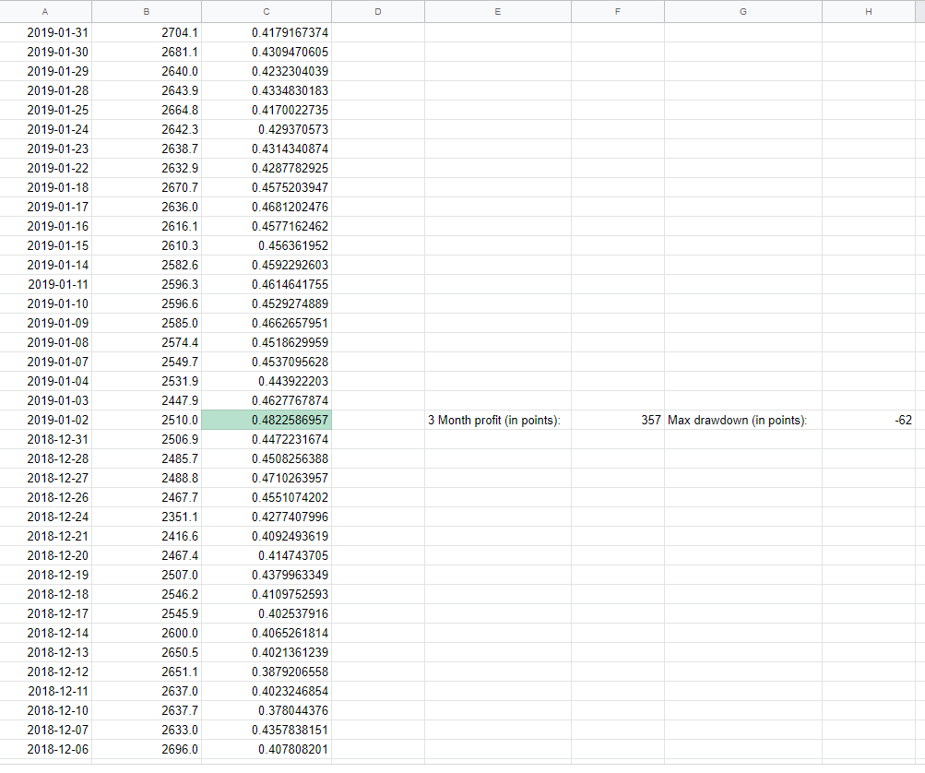Select date cell 2019-01-11

coord(45,284)
